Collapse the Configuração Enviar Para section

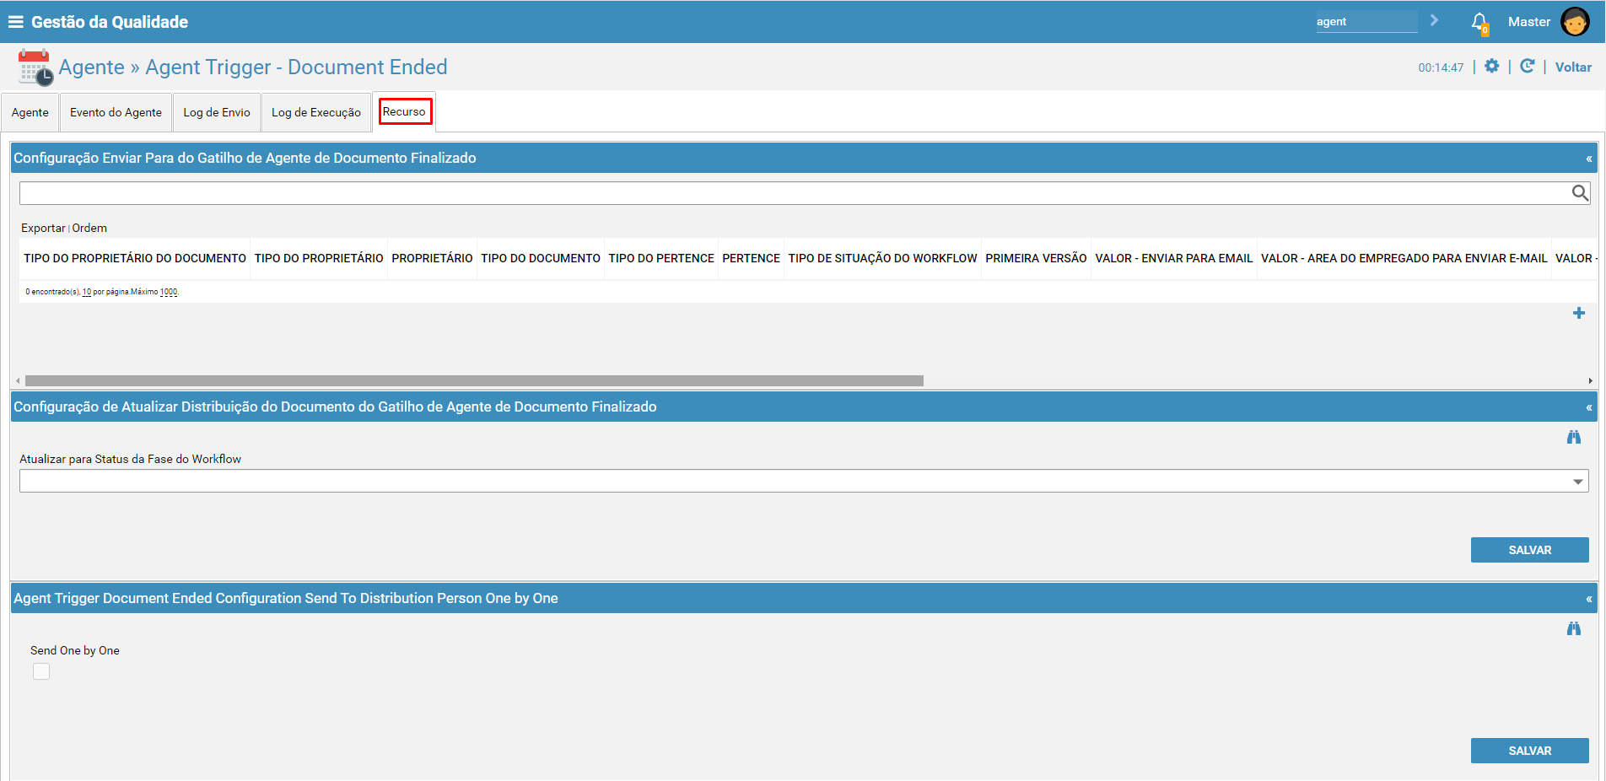pos(1588,159)
